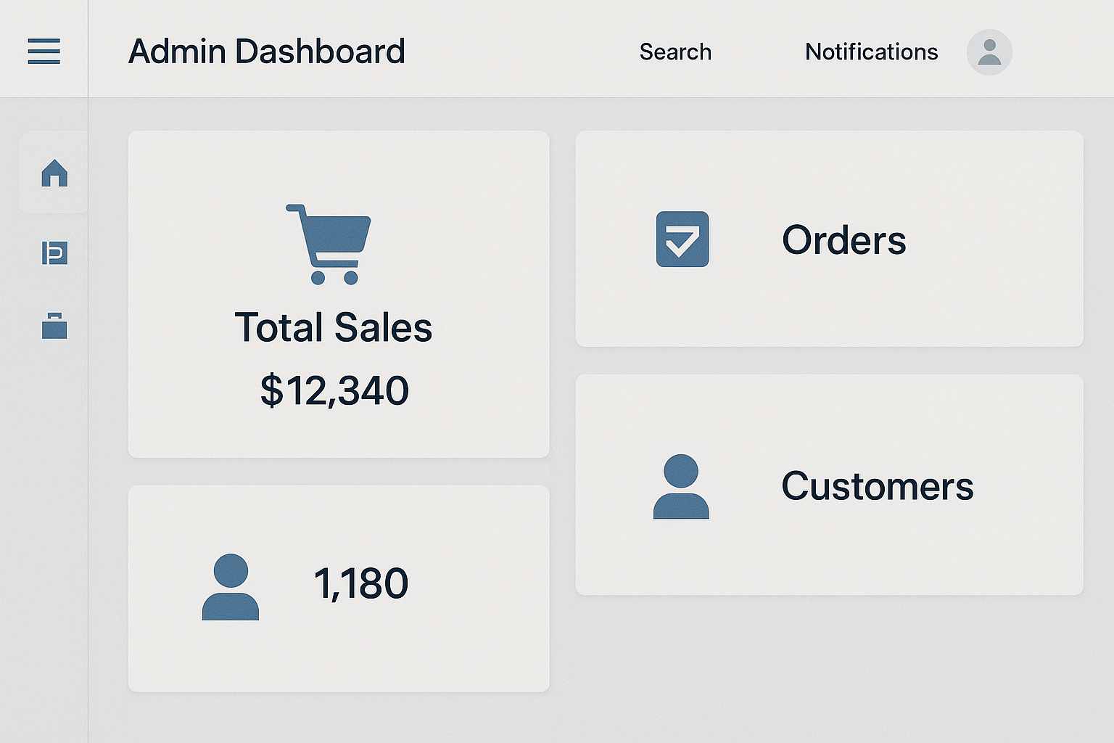Viewport: 1114px width, 743px height.
Task: Click the briefcase sidebar icon
Action: pos(54,327)
